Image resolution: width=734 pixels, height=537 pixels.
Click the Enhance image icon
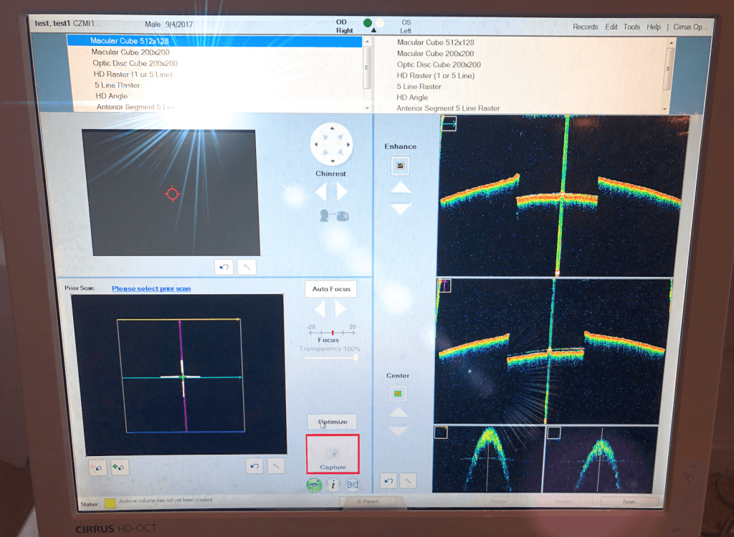pos(400,166)
